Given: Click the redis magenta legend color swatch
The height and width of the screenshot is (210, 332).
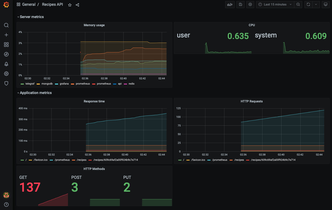Looking at the screenshot, I should (125, 84).
